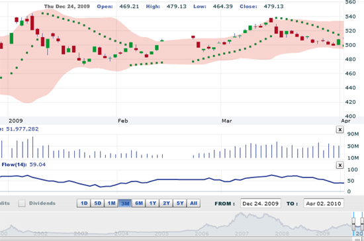Click 2004 in the overview timeline
Screen dimensions: 364x241
tap(121, 233)
